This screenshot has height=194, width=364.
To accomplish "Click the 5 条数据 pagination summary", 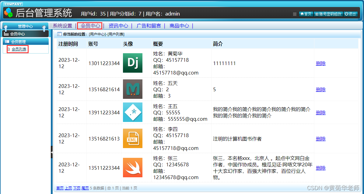I will click(x=97, y=188).
